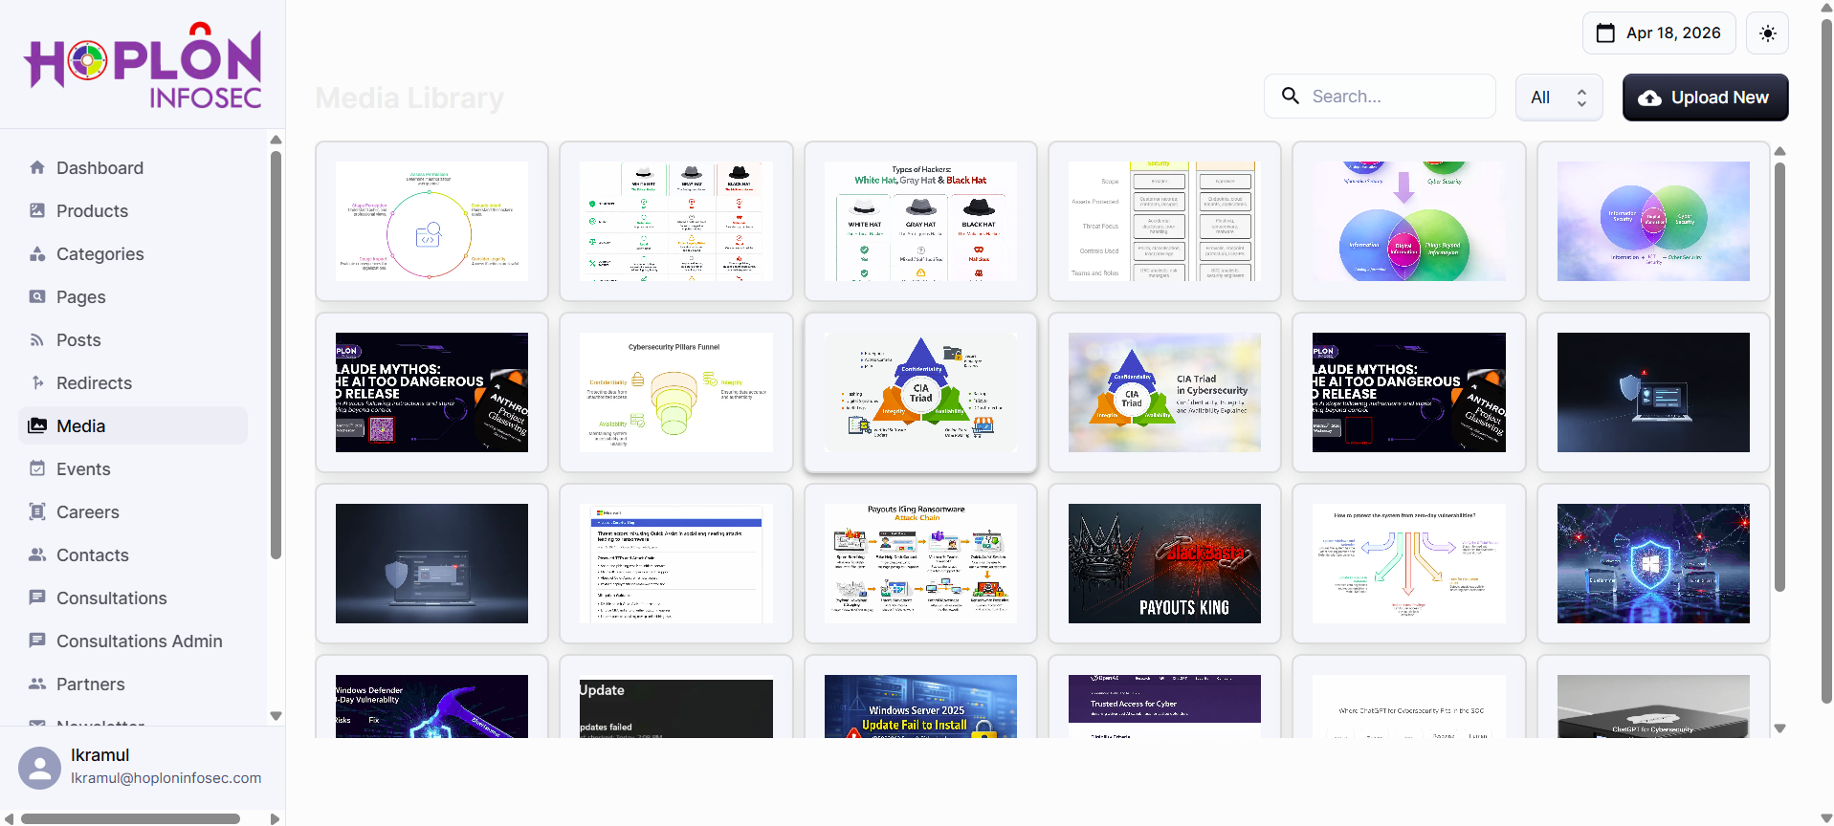1834x826 pixels.
Task: Go to Pages in sidebar
Action: coord(81,297)
